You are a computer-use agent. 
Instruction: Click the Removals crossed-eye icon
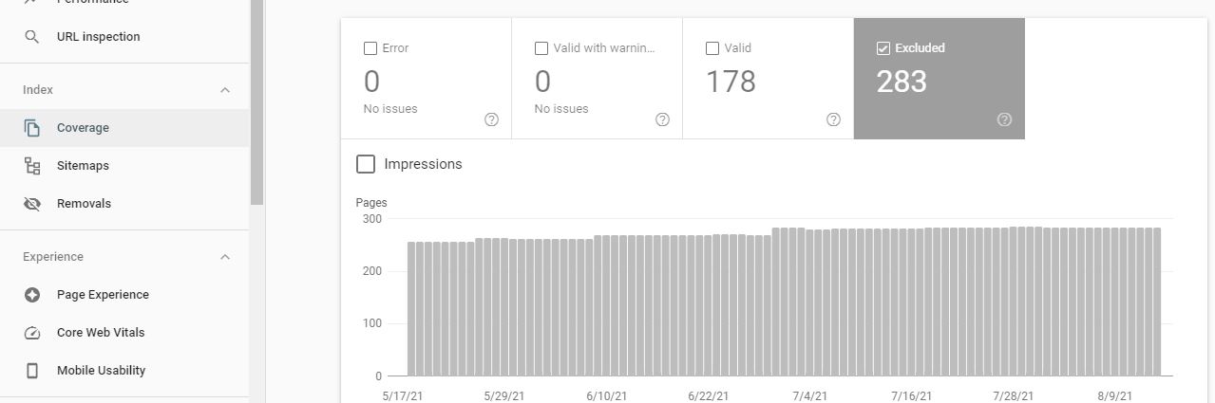point(32,204)
